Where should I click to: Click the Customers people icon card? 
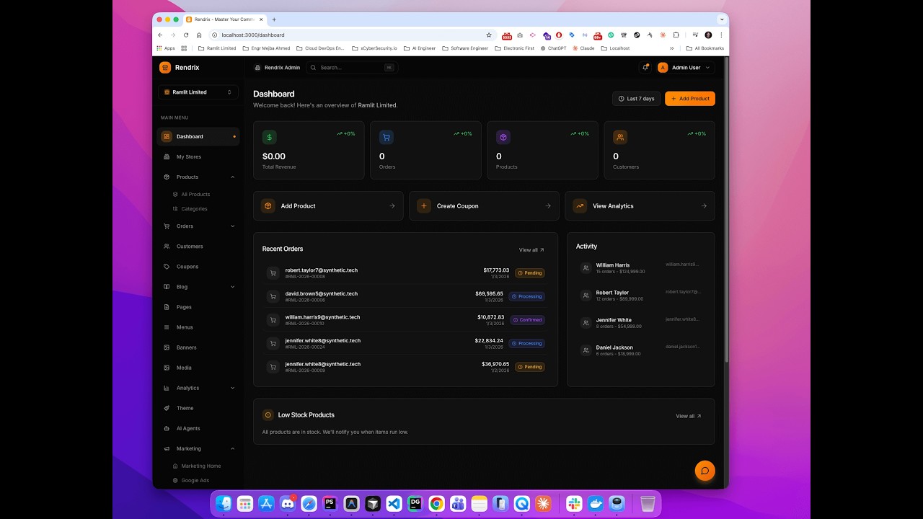(620, 137)
